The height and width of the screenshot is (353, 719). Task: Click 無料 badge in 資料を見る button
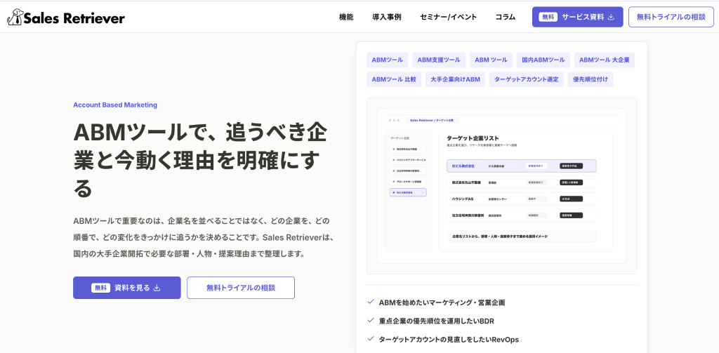pos(100,288)
